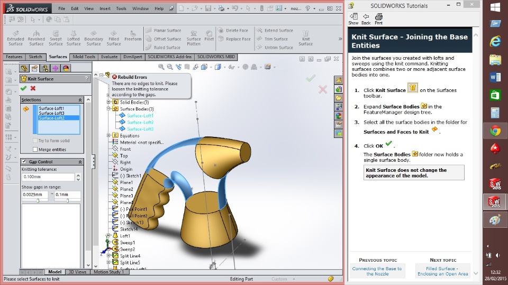Screen dimensions: 508x285
Task: Expand the Equations tree node
Action: 109,136
